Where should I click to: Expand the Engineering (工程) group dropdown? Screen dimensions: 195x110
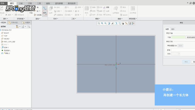tap(74, 19)
